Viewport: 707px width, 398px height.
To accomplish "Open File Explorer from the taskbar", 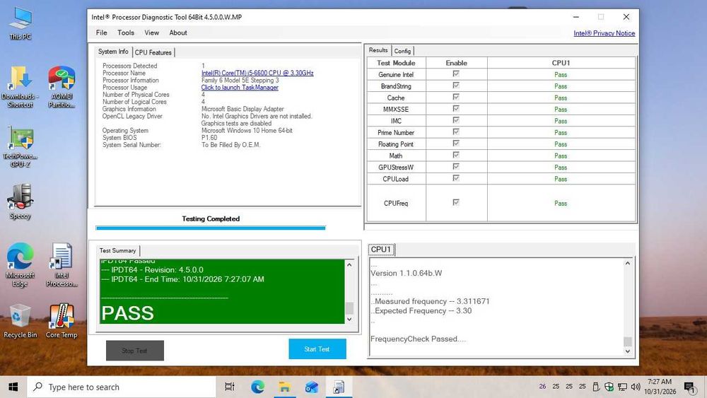I will [284, 387].
